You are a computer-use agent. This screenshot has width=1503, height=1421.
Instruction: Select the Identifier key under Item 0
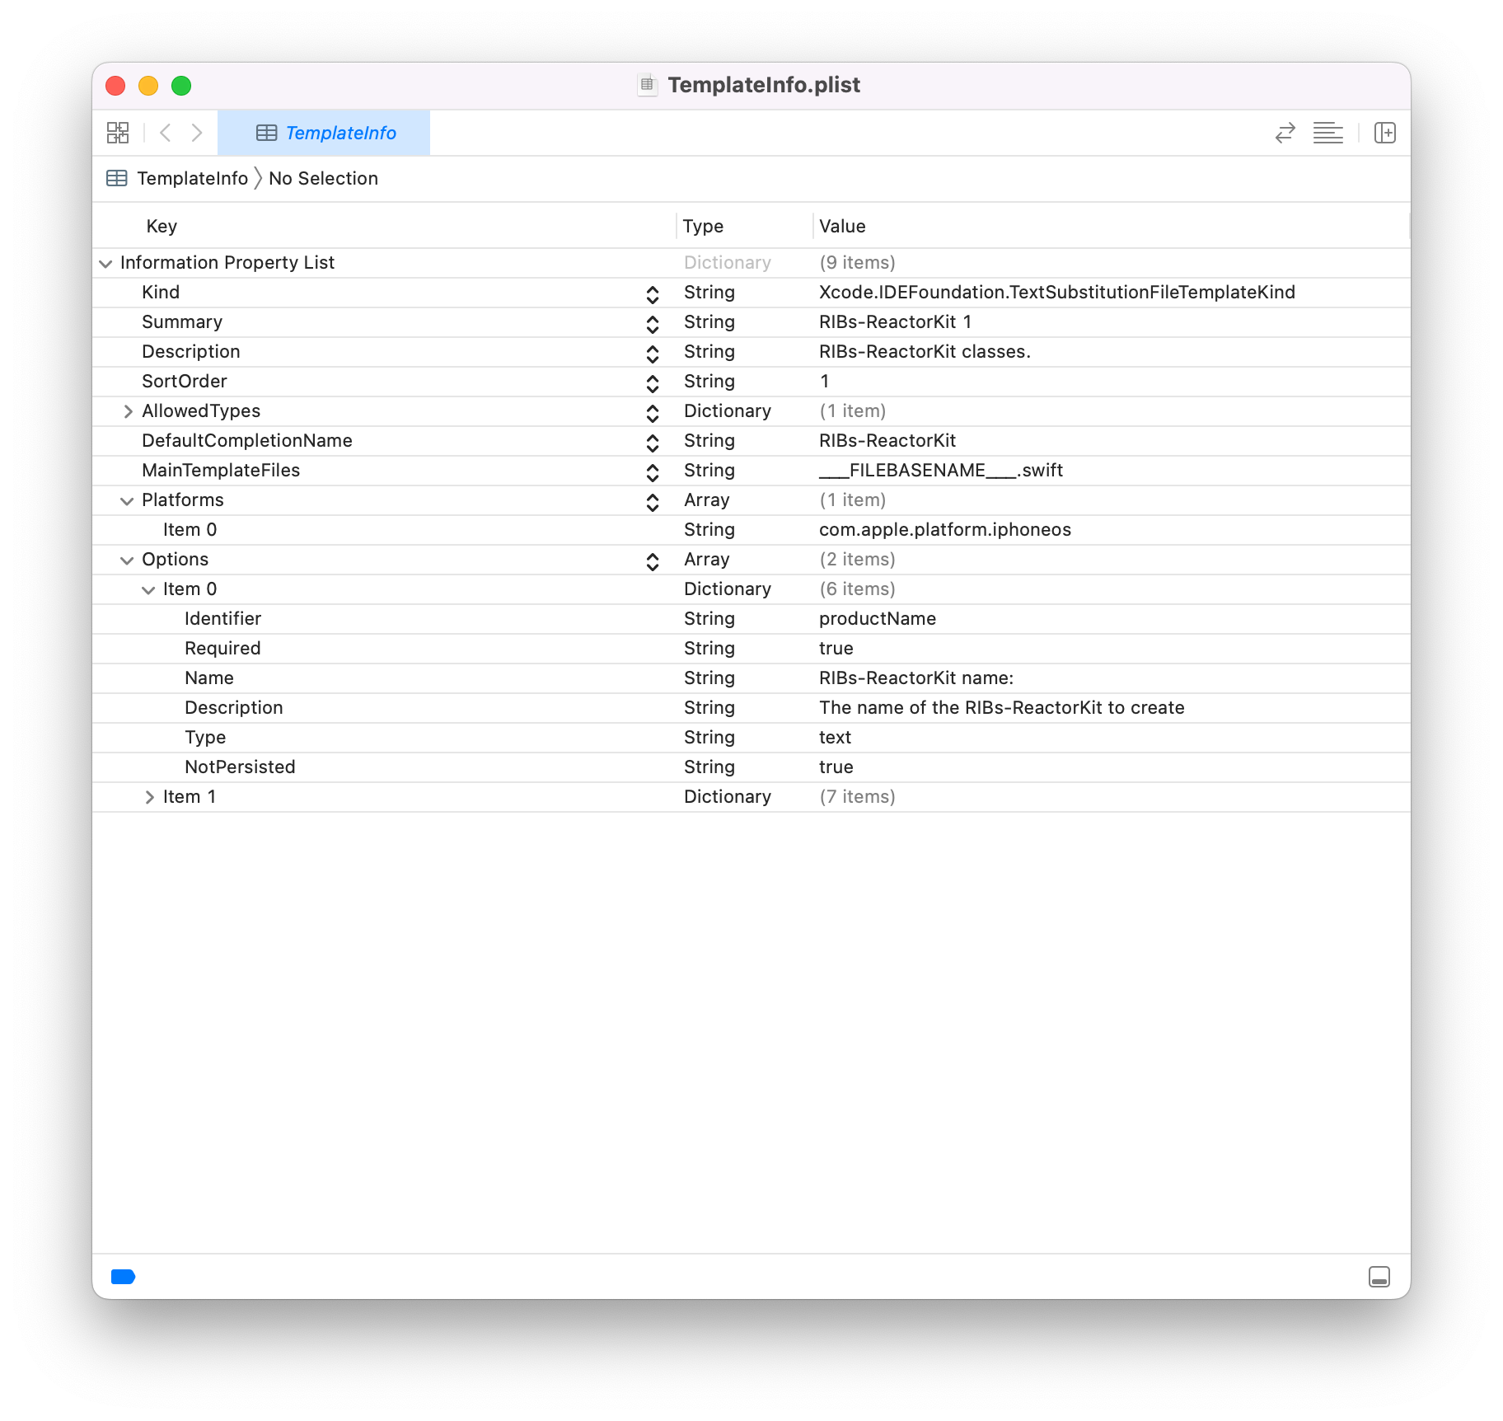point(222,618)
